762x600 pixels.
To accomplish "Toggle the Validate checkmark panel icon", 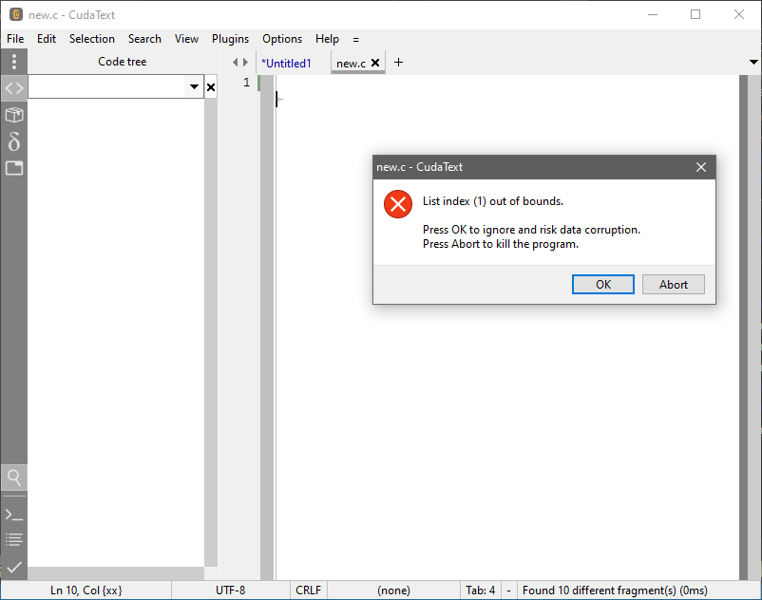I will click(x=14, y=567).
